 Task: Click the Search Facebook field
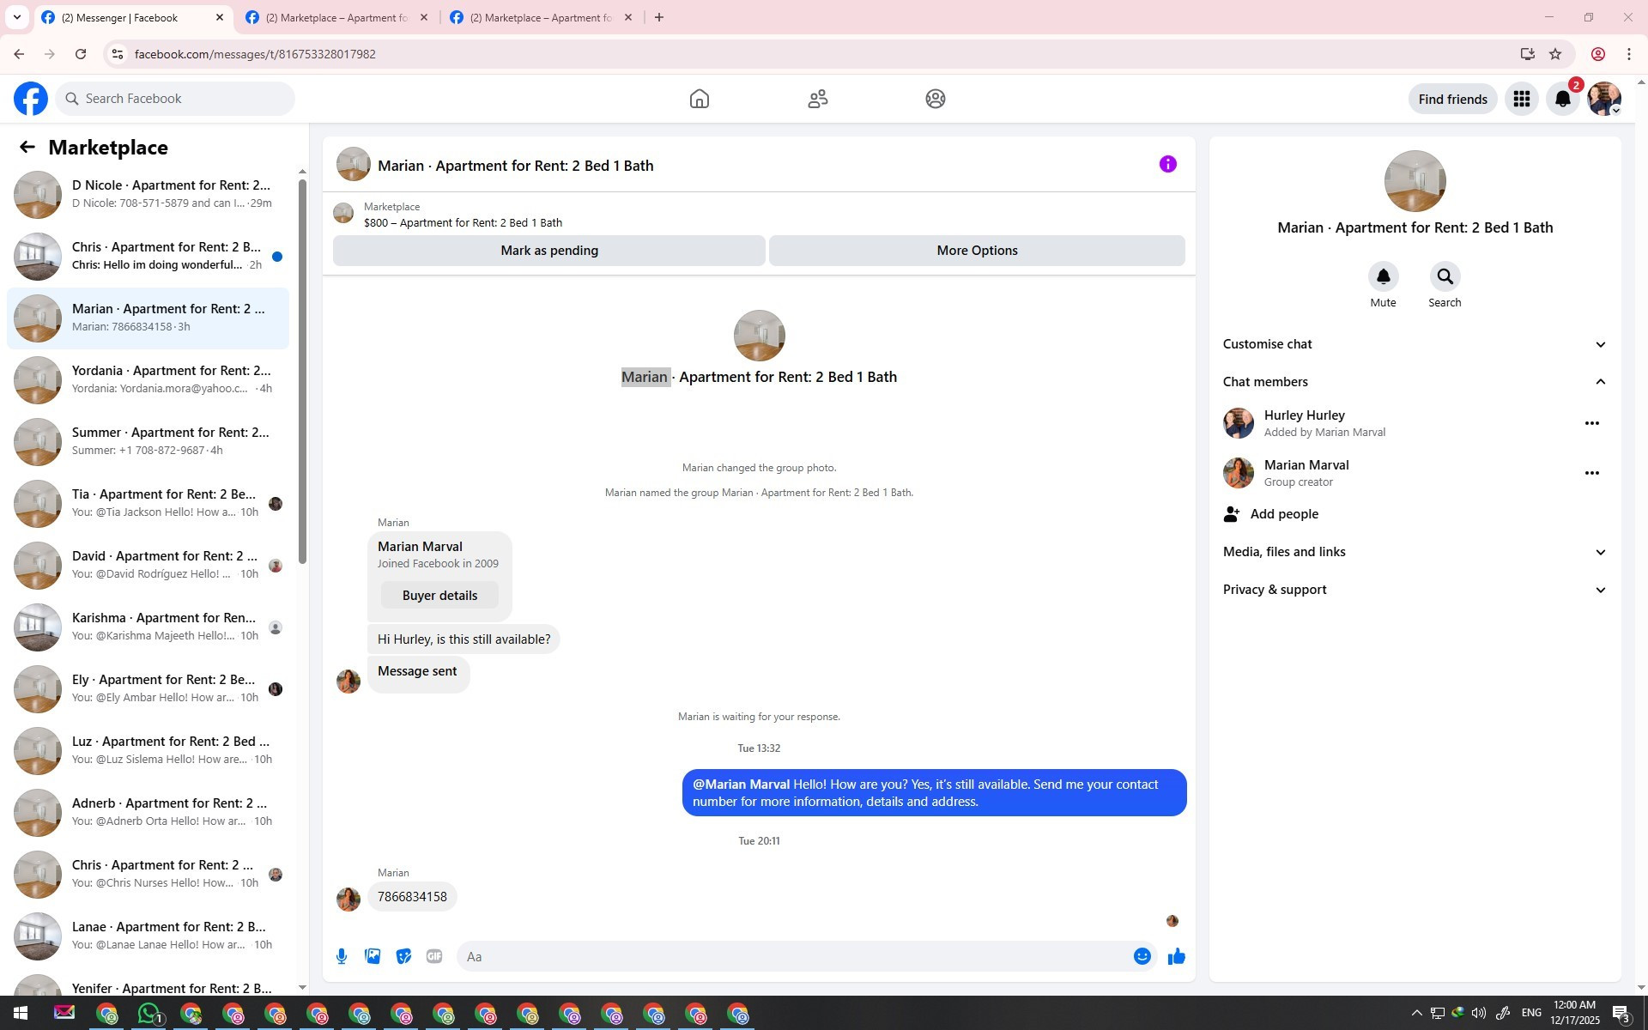pos(175,99)
